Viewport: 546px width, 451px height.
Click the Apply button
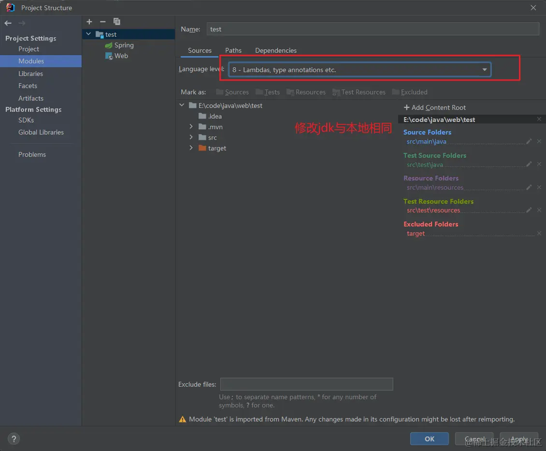pos(519,439)
